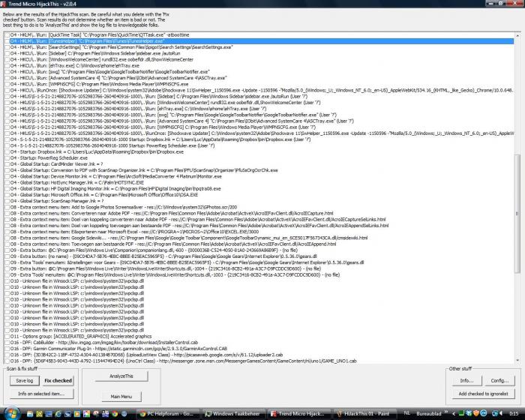The width and height of the screenshot is (525, 420).
Task: Click the NL language bar indicator
Action: [406, 413]
